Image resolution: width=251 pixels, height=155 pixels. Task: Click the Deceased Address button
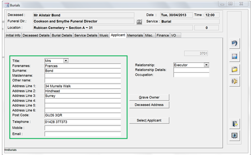149,105
